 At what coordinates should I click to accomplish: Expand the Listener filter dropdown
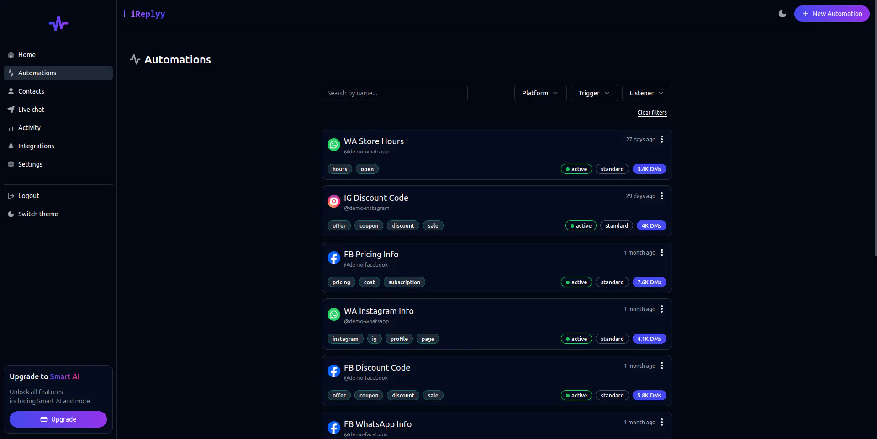[647, 93]
